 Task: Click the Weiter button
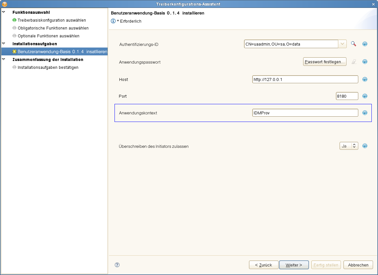294,265
